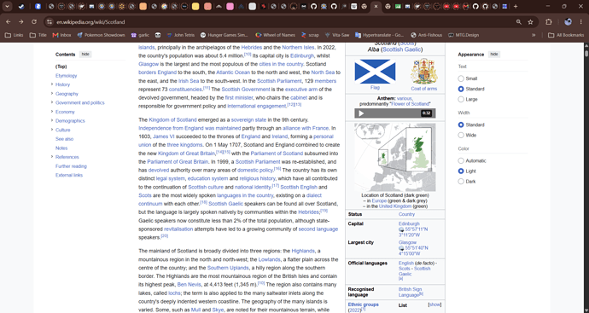Expand the History section in Contents

pos(52,84)
